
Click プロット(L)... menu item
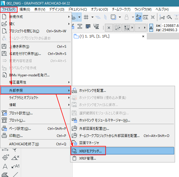36,120
